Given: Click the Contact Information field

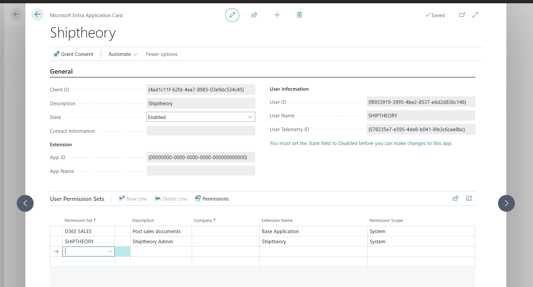Looking at the screenshot, I should (201, 131).
